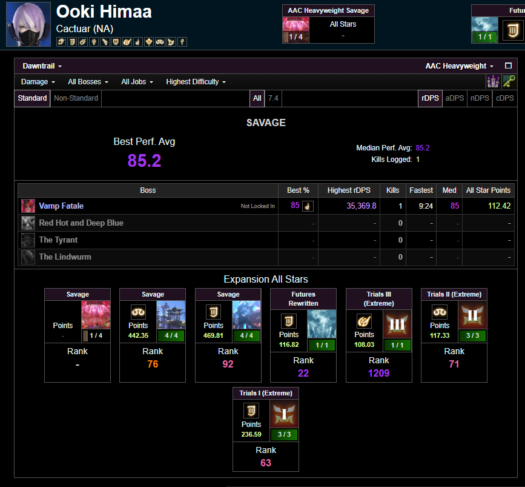Click the 35,369.8 highest rDPS value
Viewport: 525px width, 487px height.
tap(362, 206)
